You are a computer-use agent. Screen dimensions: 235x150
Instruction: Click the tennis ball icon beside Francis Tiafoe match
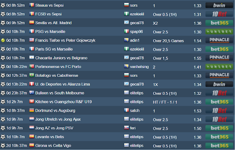(x=3, y=40)
